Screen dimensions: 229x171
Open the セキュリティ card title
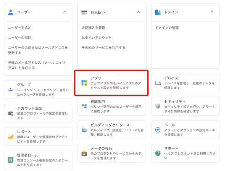[175, 102]
